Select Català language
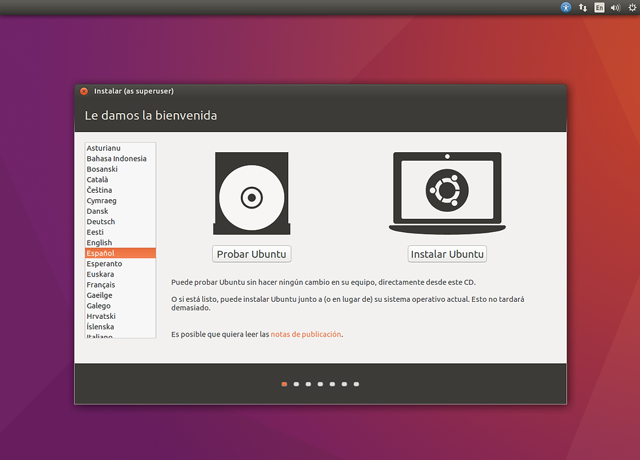This screenshot has width=640, height=460. point(120,180)
